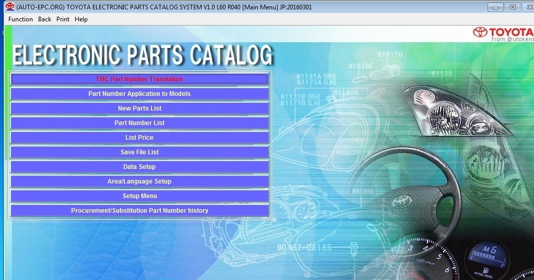Open the Print menu
The width and height of the screenshot is (534, 280).
(63, 19)
